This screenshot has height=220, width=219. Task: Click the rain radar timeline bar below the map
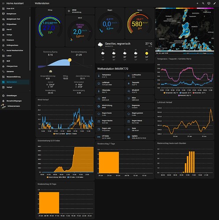tap(185, 51)
